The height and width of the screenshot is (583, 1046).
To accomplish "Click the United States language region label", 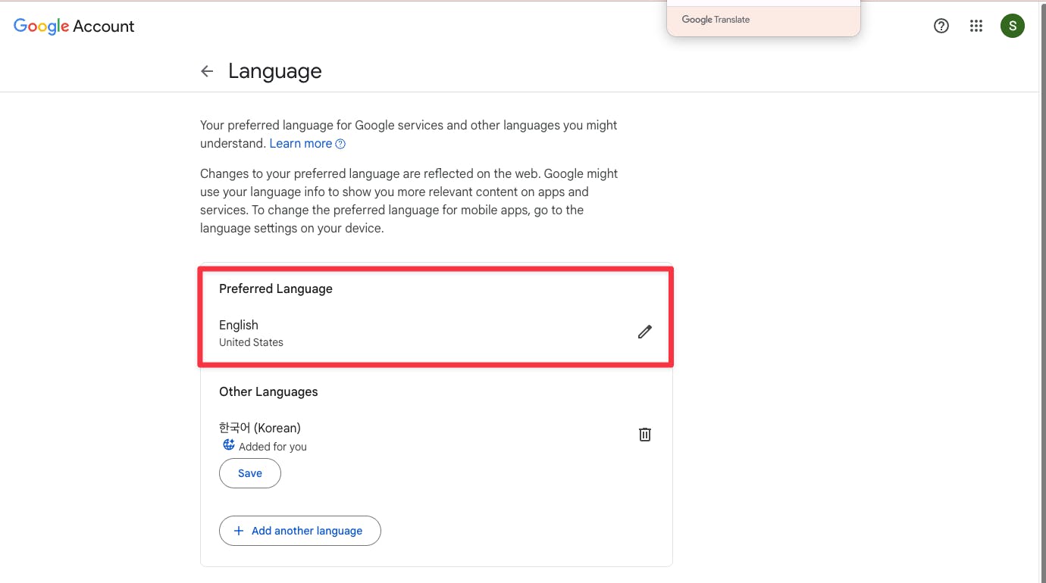I will 251,342.
